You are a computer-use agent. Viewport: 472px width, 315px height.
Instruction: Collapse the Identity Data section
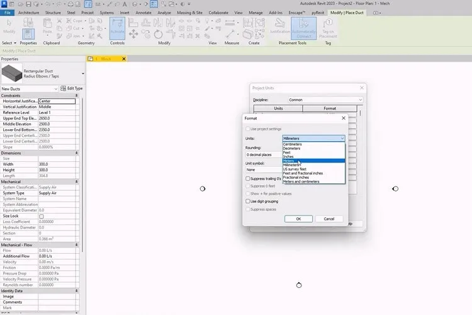[76, 291]
